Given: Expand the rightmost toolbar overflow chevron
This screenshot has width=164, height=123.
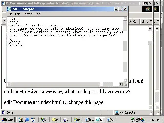Looking at the screenshot, I should (158, 20).
